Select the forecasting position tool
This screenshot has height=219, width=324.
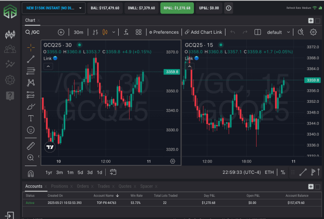pos(31,95)
